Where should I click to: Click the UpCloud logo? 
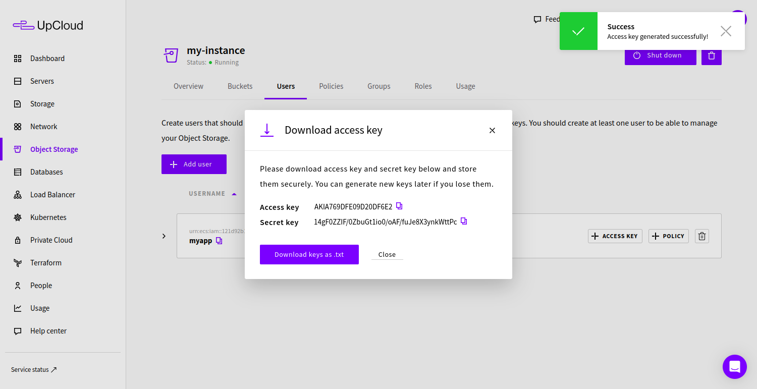click(x=48, y=25)
